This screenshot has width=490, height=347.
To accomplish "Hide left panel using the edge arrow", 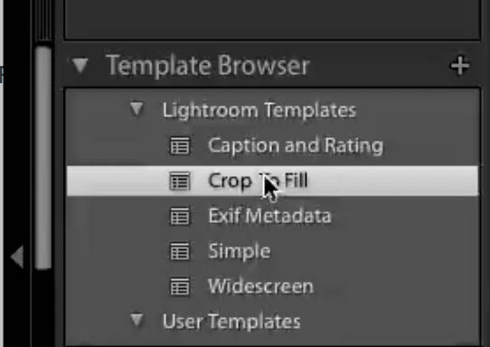I will pos(17,257).
